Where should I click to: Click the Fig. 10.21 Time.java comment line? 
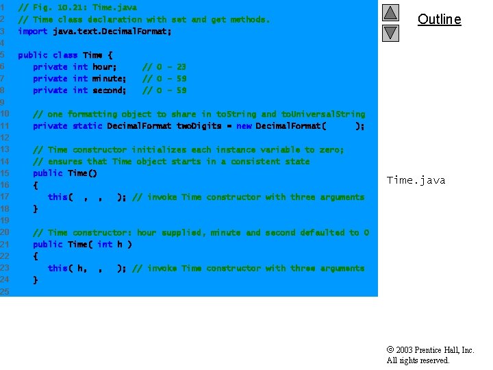coord(77,8)
